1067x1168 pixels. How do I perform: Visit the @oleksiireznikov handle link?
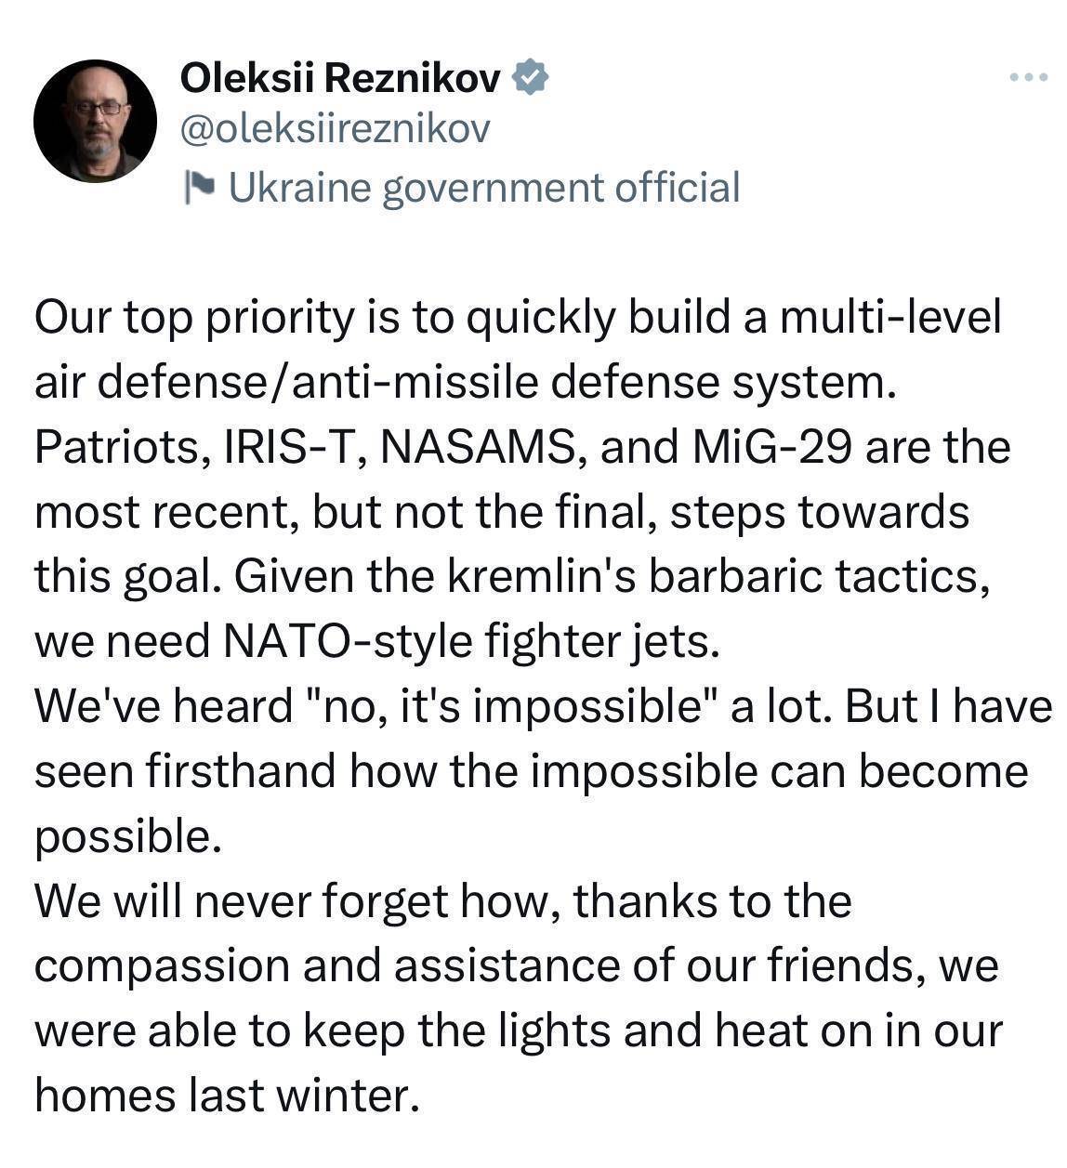click(x=334, y=130)
